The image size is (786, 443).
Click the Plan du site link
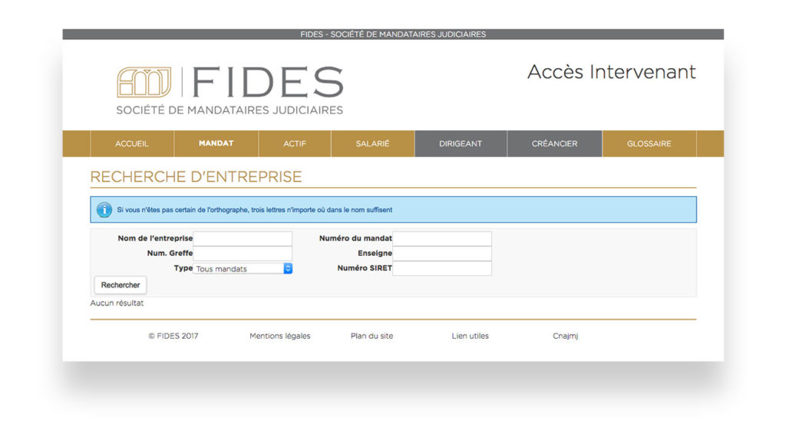(372, 335)
